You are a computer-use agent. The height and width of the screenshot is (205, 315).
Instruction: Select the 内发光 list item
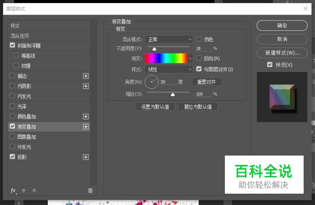pos(49,96)
